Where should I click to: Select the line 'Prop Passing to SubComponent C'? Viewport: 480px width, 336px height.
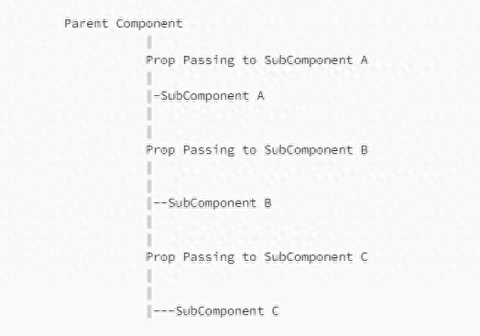tap(256, 257)
